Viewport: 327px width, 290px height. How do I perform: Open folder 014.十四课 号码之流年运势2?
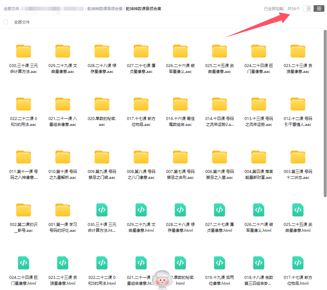coord(220,104)
